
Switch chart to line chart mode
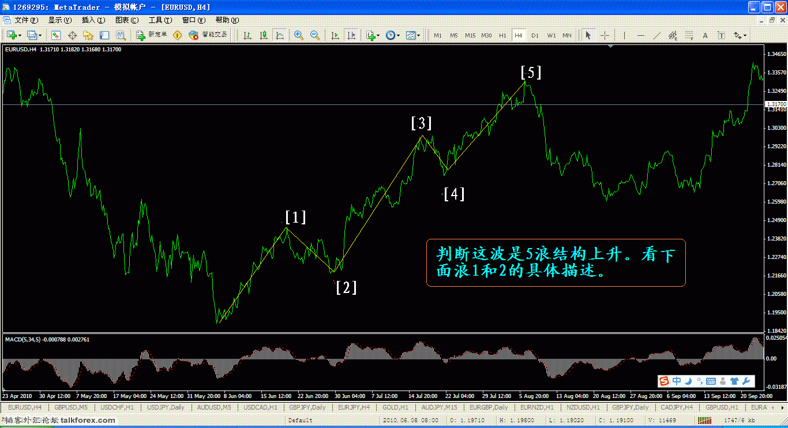click(280, 35)
